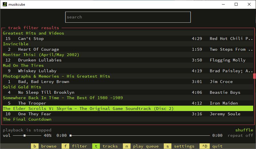Click the Two Steps From .. artist cell
The width and height of the screenshot is (256, 149).
(x=231, y=49)
